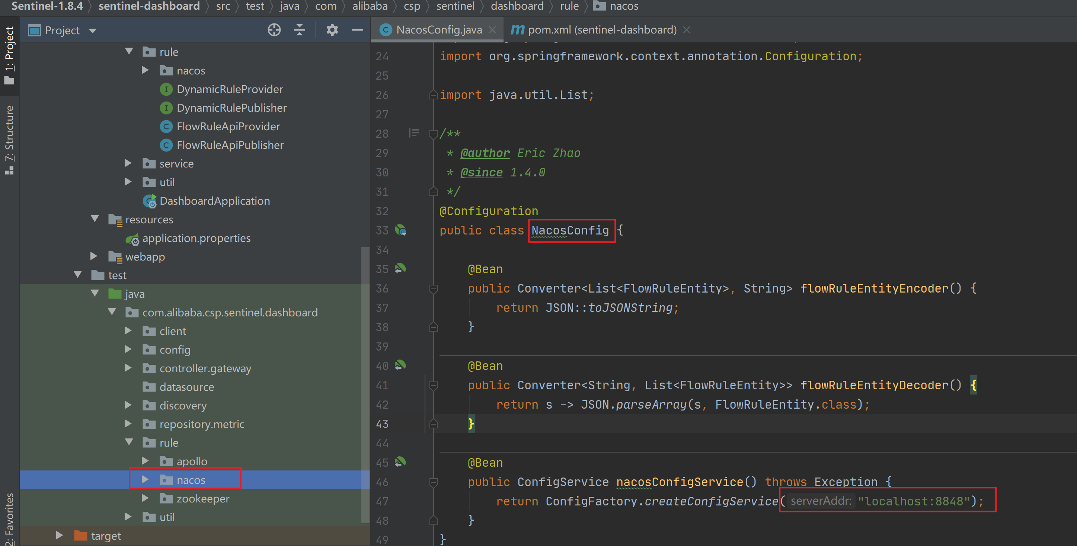Collapse the test folder
Screen dimensions: 1077x546
click(x=78, y=275)
